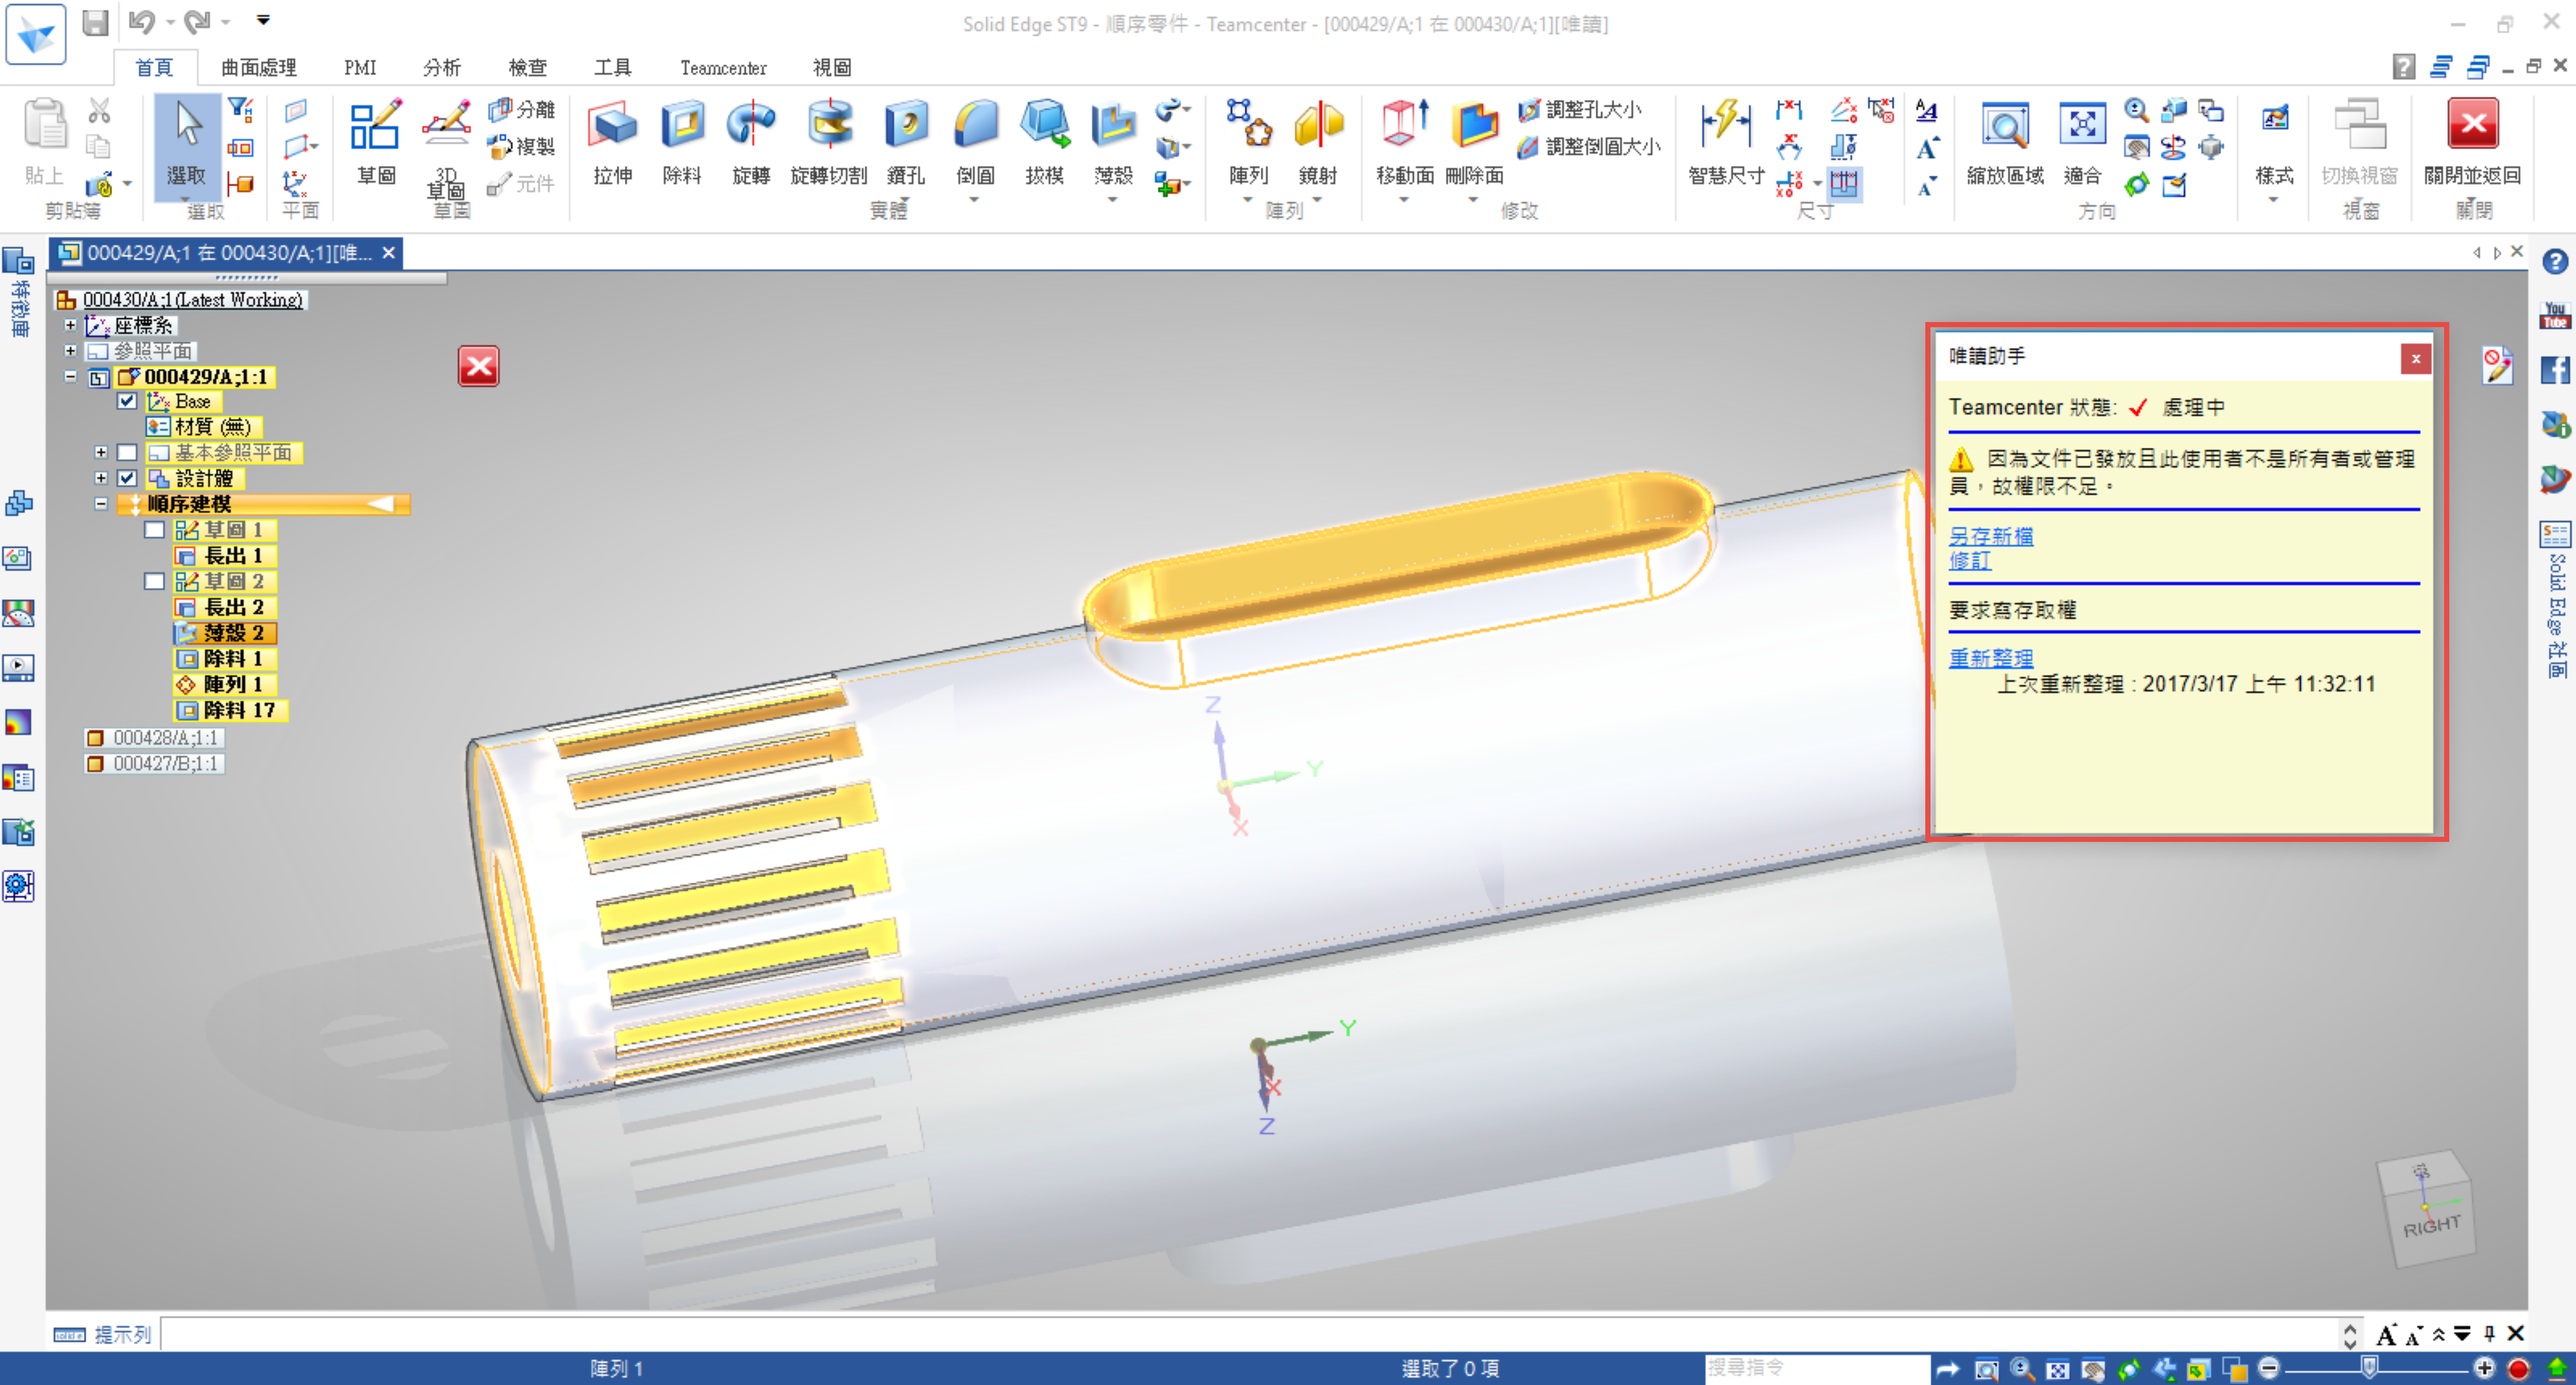Click the 調整孔大小 resize holes tool
This screenshot has height=1385, width=2576.
(x=1580, y=110)
